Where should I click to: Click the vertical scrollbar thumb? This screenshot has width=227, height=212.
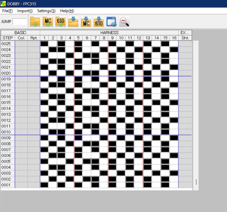[x=196, y=182]
